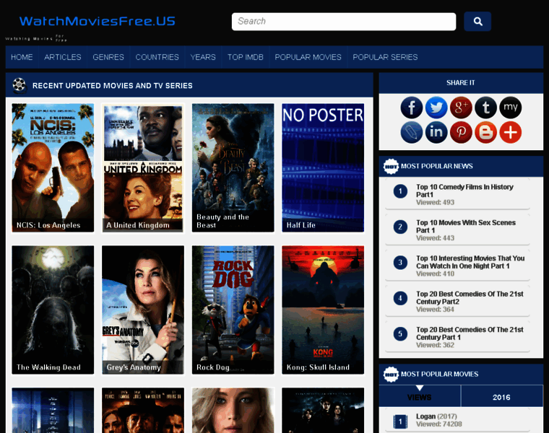Open the ARTICLES menu item
Image resolution: width=549 pixels, height=433 pixels.
pyautogui.click(x=63, y=57)
